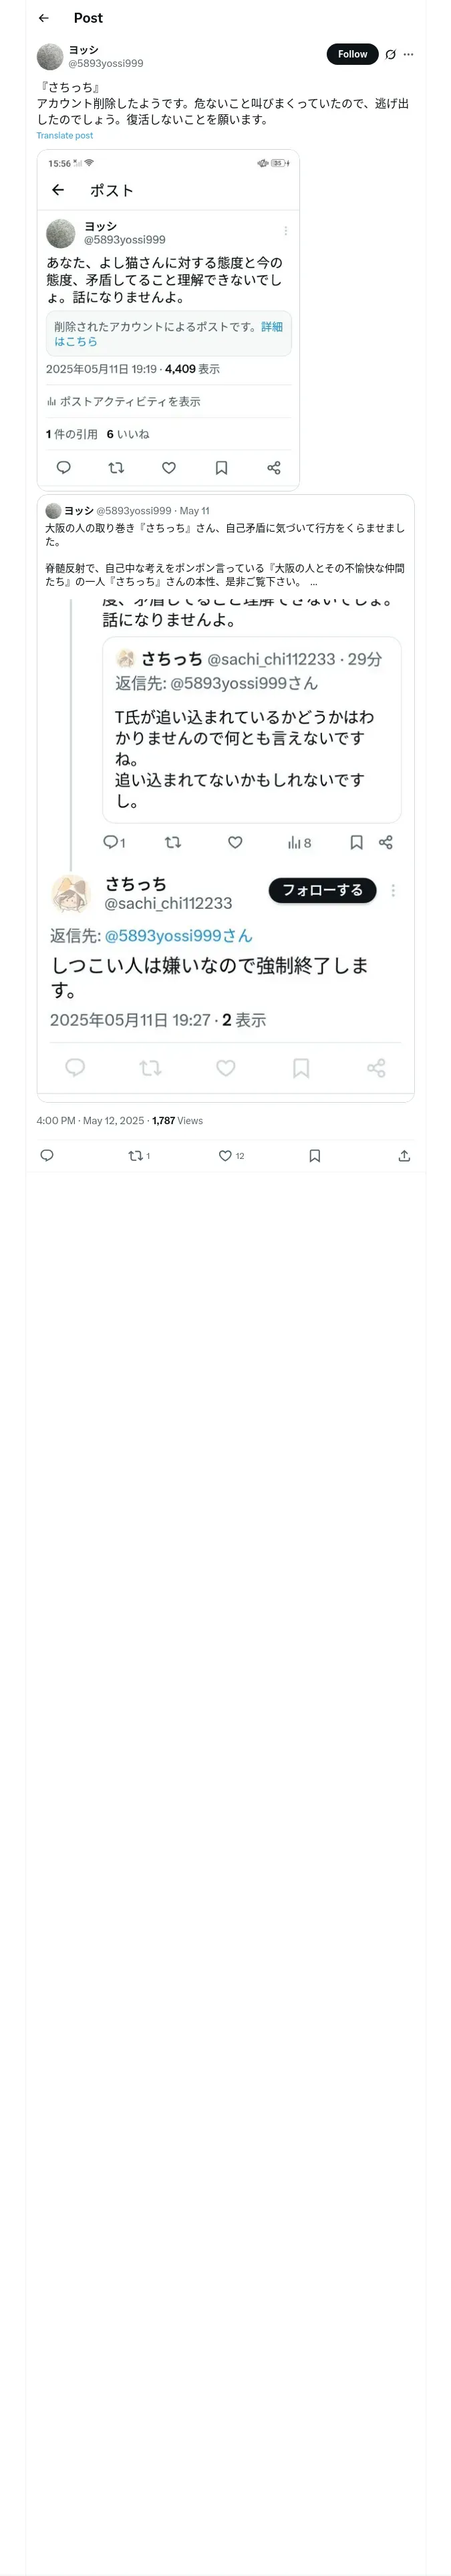Like the post with 12 likes
This screenshot has width=451, height=2576.
point(231,1155)
